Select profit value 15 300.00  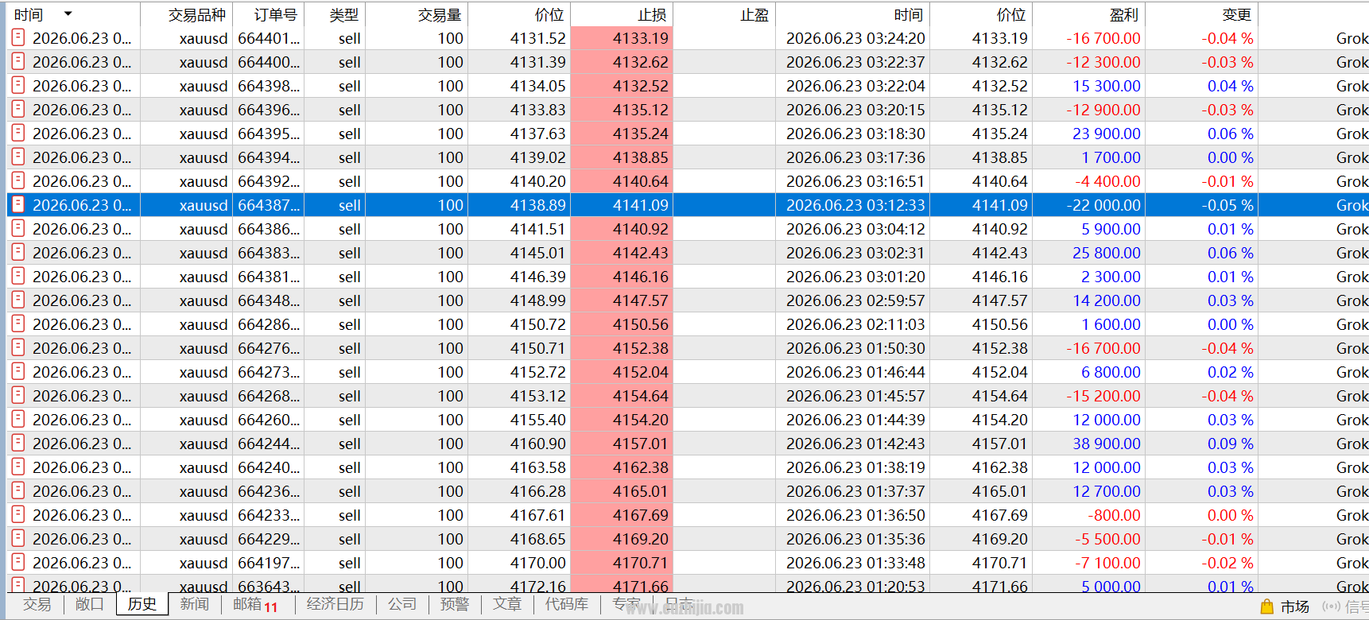1107,86
